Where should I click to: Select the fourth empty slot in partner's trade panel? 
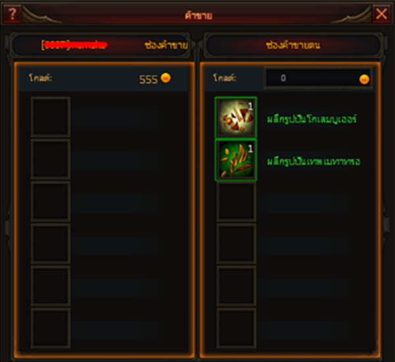[51, 244]
